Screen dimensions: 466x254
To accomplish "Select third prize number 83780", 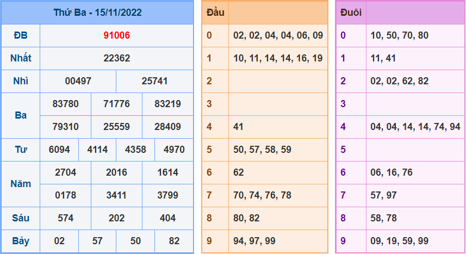I will click(x=65, y=104).
